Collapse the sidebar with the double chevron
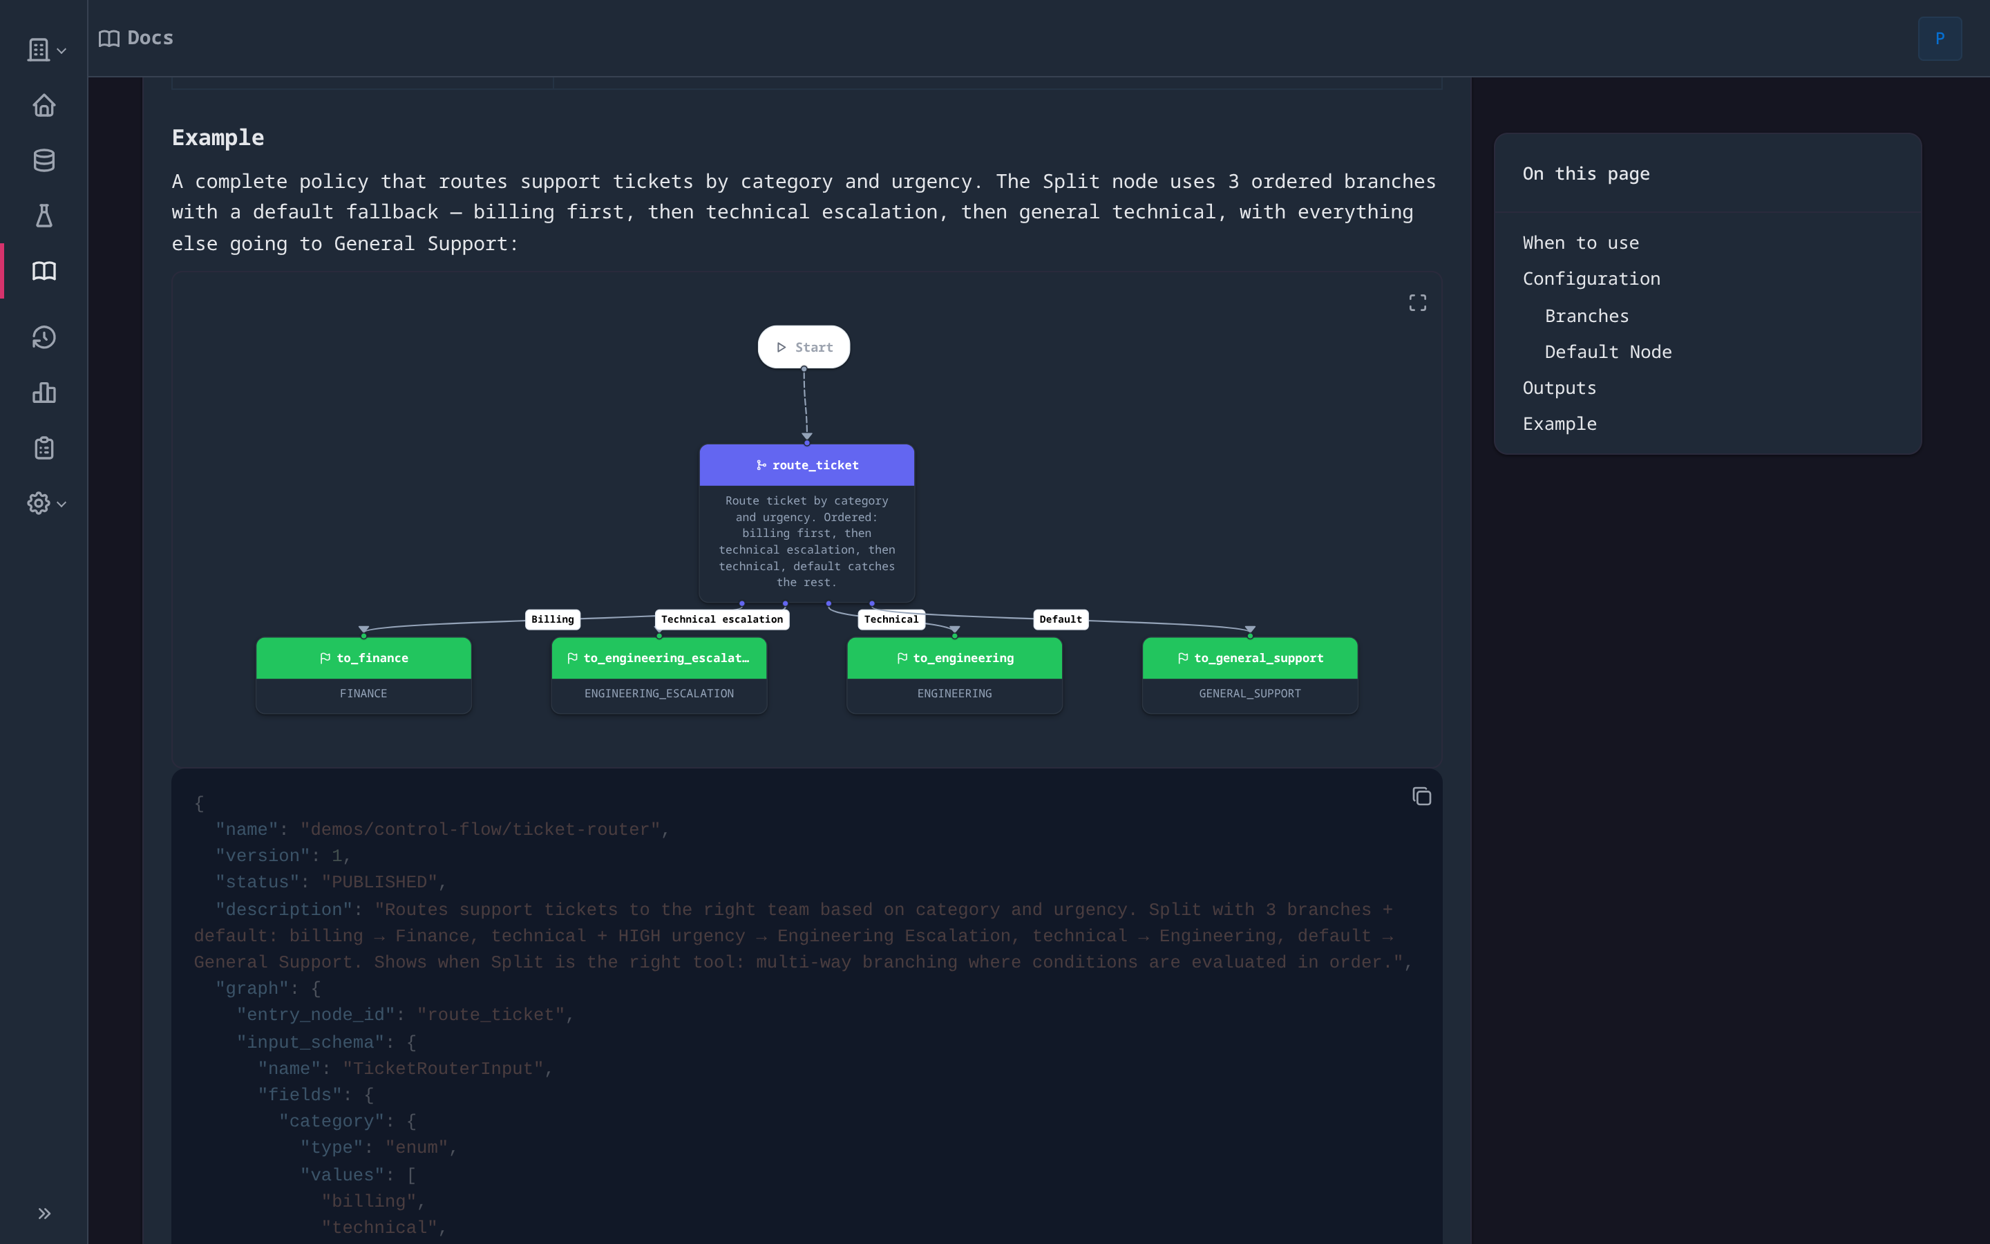This screenshot has height=1244, width=1990. [x=45, y=1212]
